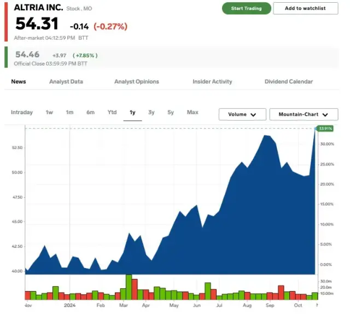
Task: Switch chart to 1w range
Action: (49, 112)
